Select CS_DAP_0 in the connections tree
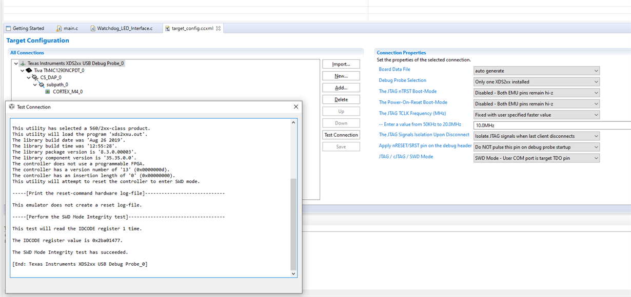The height and width of the screenshot is (297, 631). pos(51,77)
